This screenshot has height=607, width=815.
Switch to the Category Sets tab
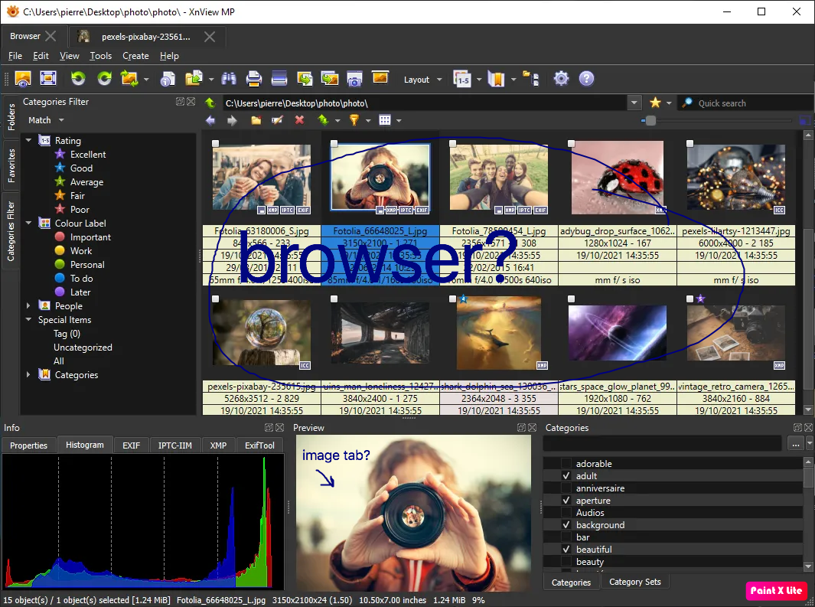pos(634,582)
